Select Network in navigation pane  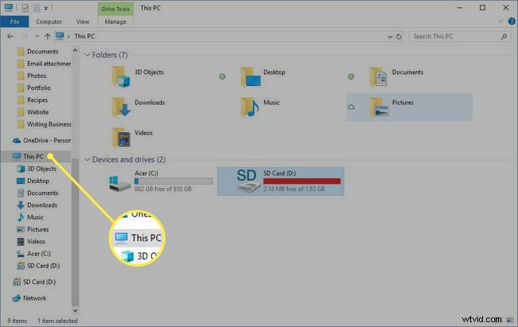coord(29,298)
